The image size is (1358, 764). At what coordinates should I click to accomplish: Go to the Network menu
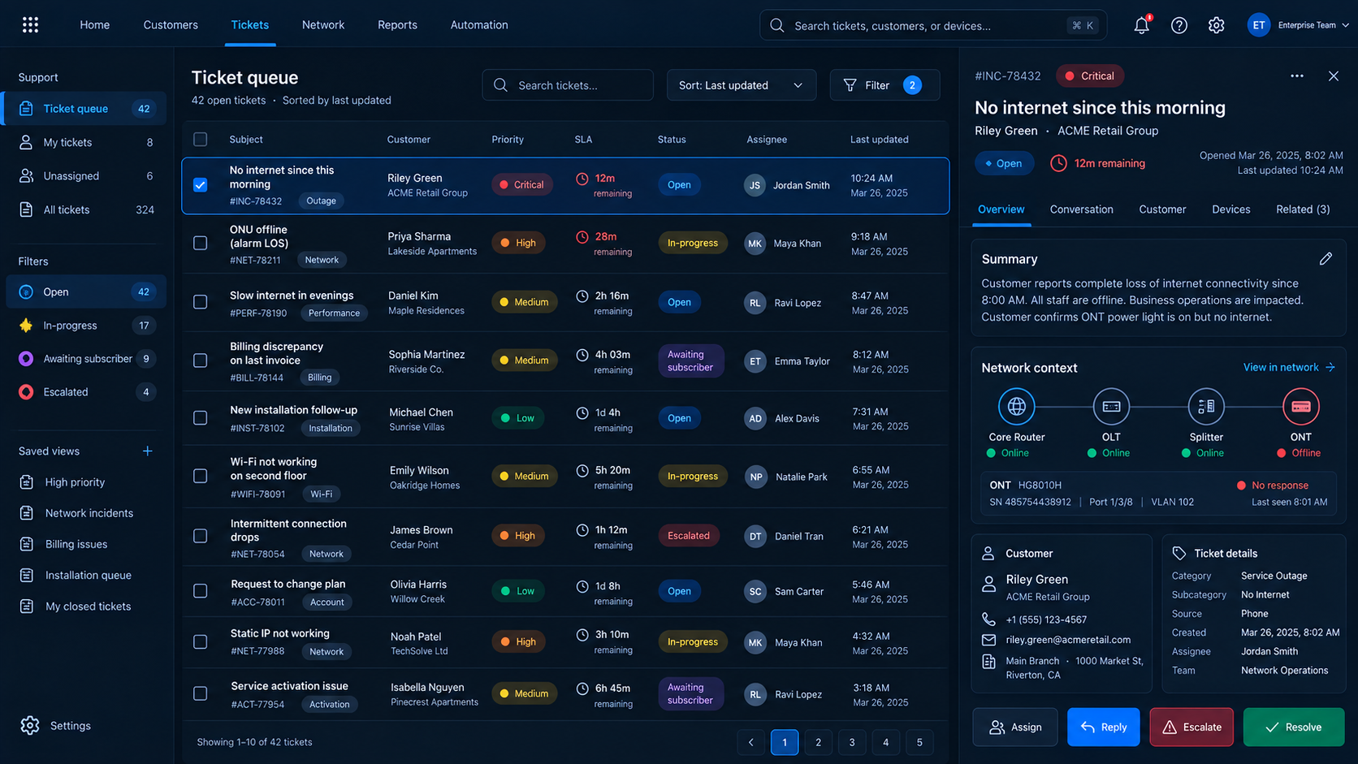pyautogui.click(x=323, y=25)
